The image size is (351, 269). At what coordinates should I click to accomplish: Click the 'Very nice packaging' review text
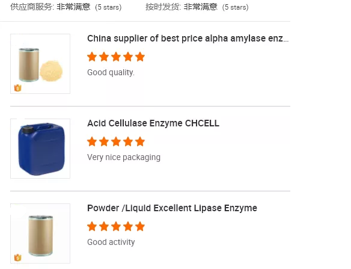[x=124, y=158]
